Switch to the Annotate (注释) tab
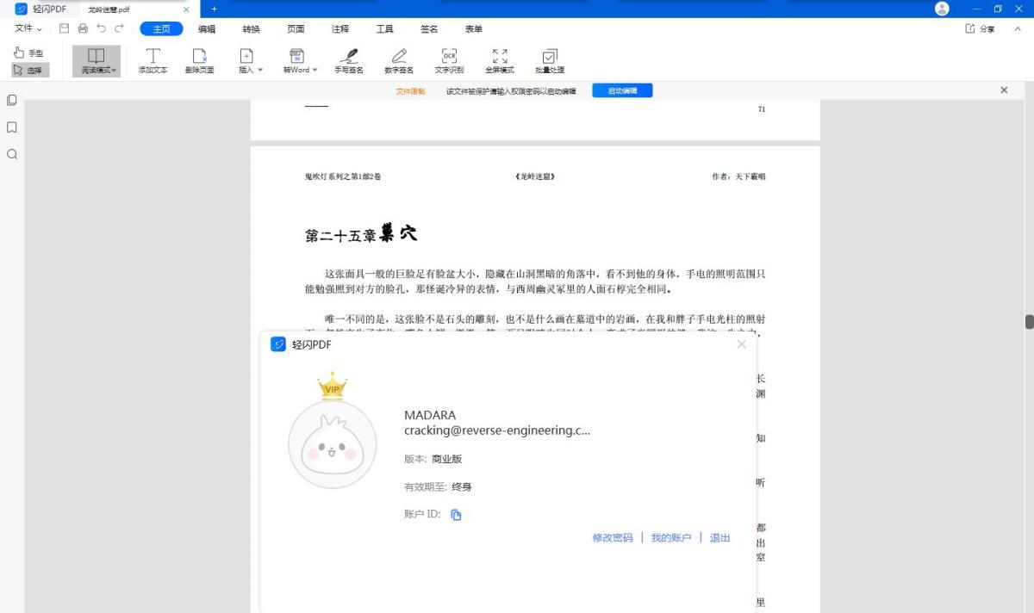The width and height of the screenshot is (1034, 613). pyautogui.click(x=340, y=28)
